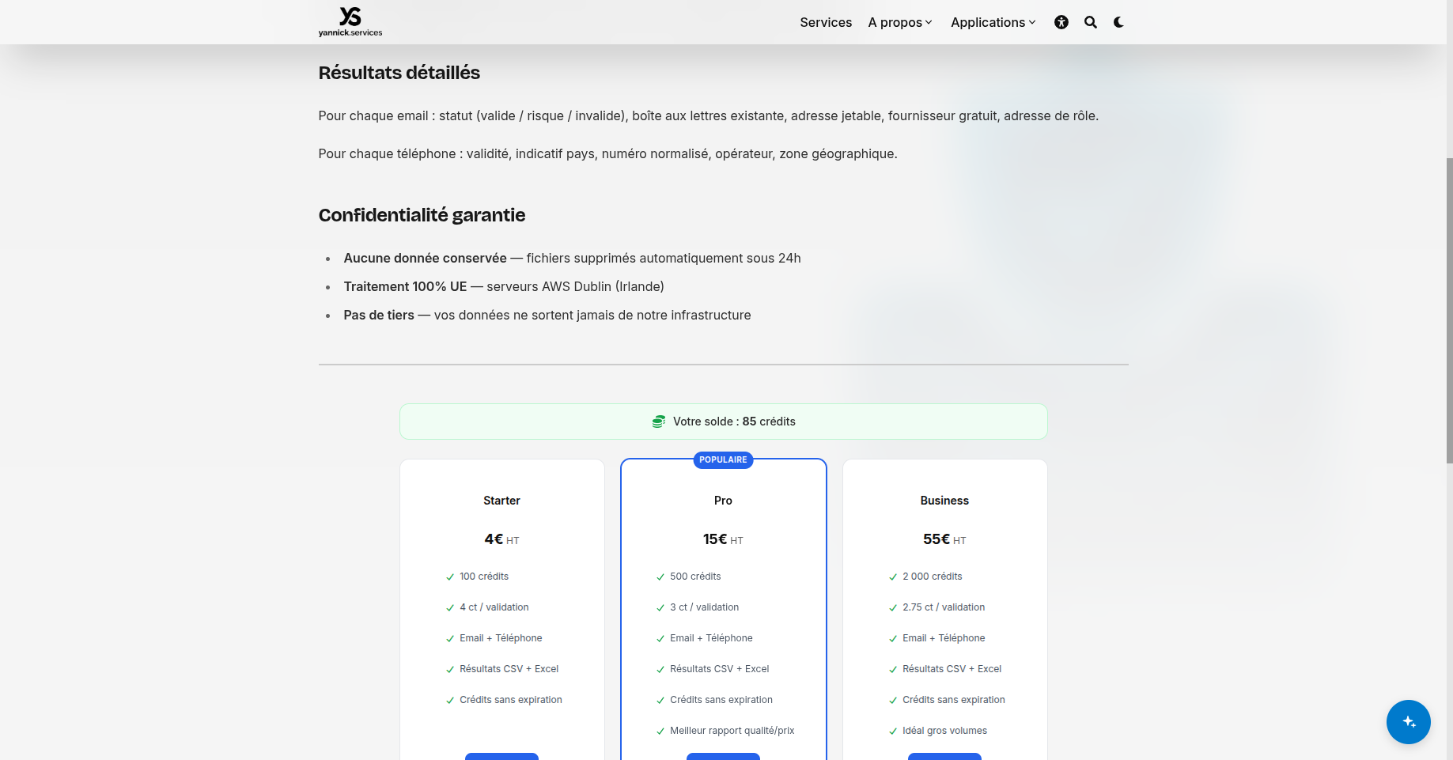Open the search magnifier icon

click(1091, 22)
